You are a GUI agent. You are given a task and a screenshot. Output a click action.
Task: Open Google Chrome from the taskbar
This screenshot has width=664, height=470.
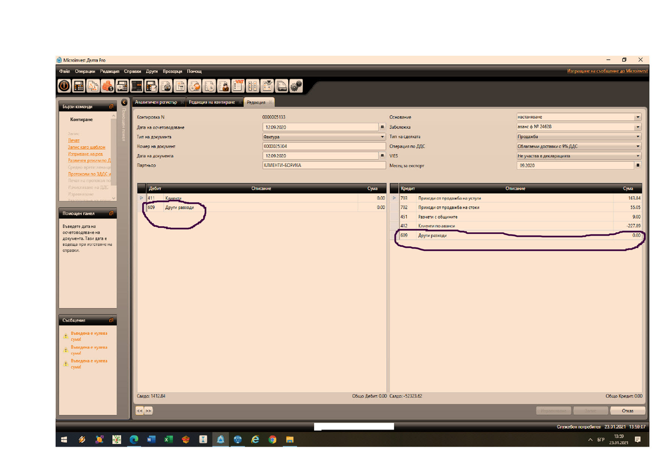pos(272,439)
